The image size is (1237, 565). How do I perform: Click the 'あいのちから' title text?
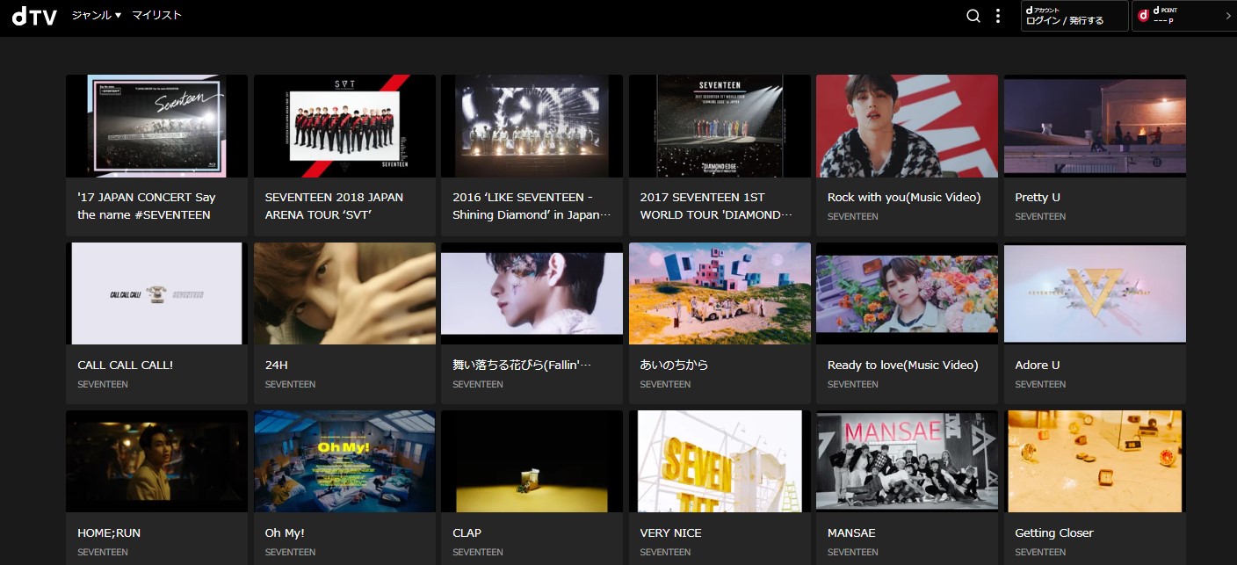(674, 365)
